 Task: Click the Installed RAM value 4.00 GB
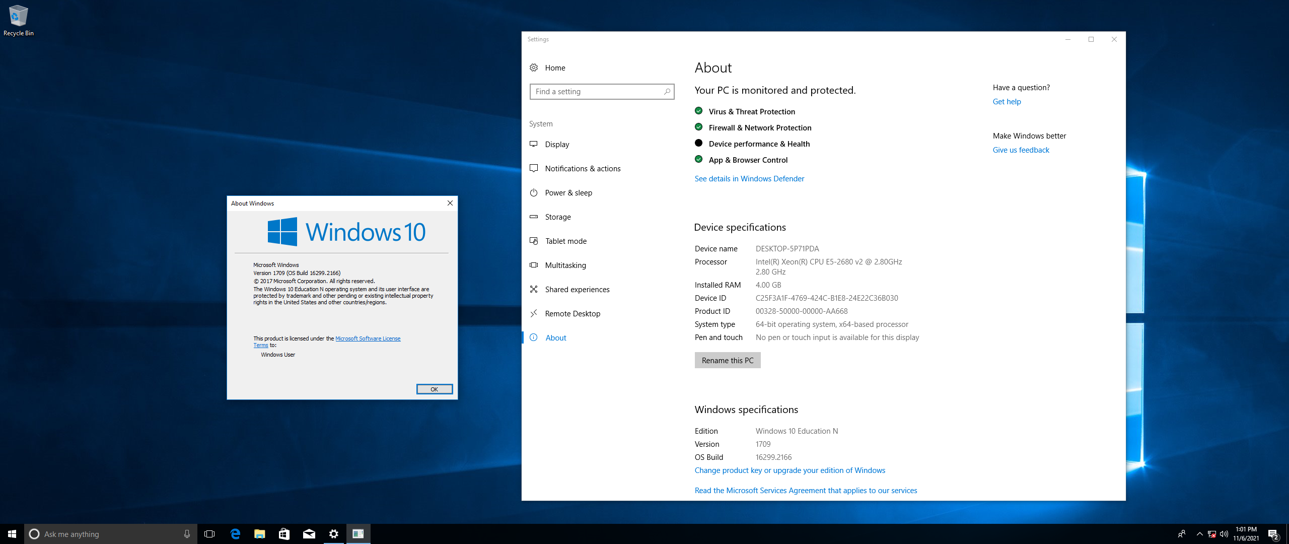pos(768,285)
